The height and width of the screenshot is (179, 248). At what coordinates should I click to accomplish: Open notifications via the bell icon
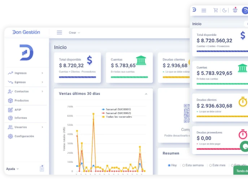point(235,10)
